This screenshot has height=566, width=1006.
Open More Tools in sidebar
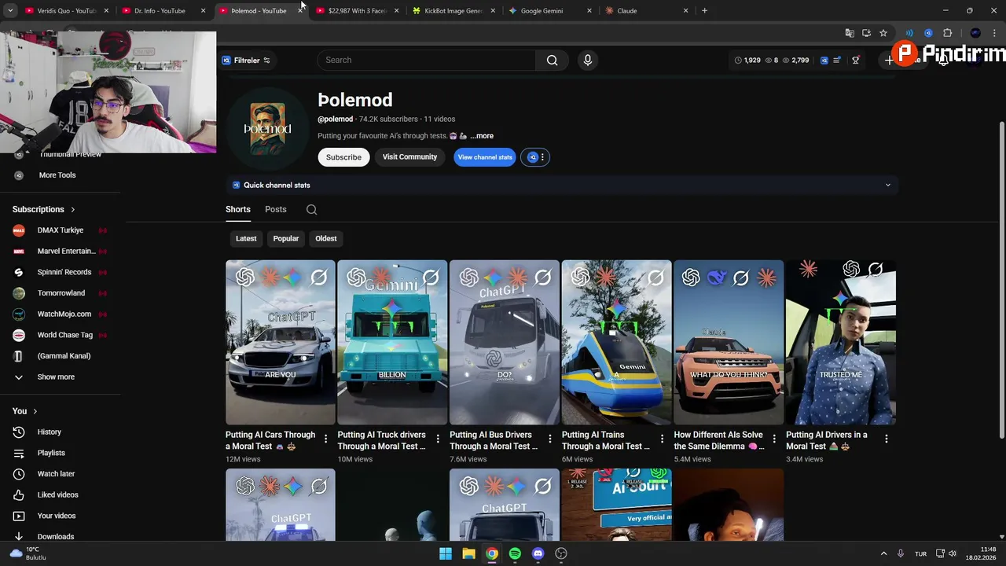click(x=57, y=175)
